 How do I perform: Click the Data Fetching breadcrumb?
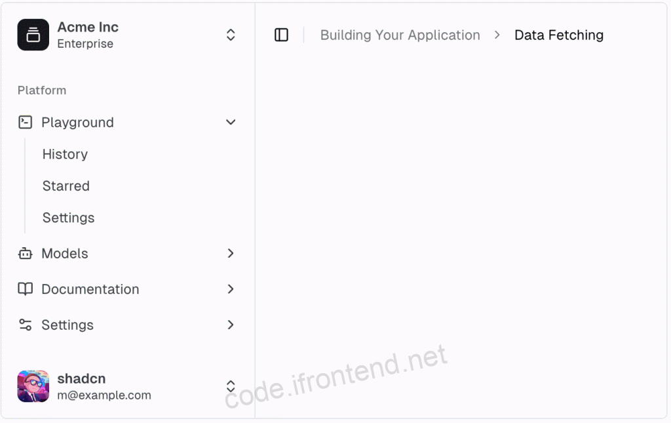tap(559, 35)
